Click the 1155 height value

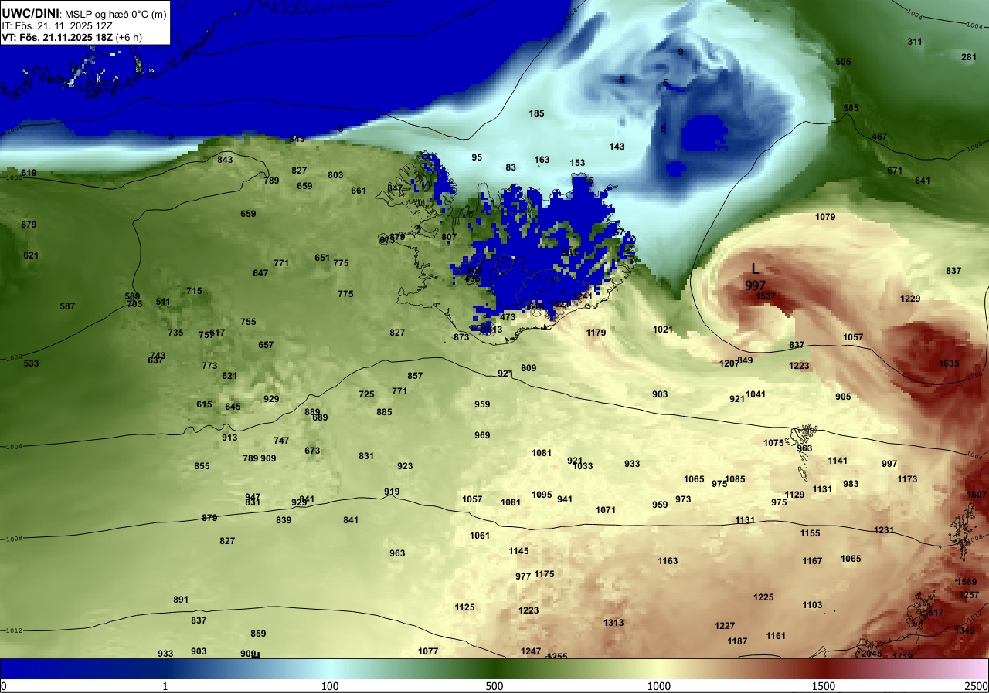(x=810, y=533)
